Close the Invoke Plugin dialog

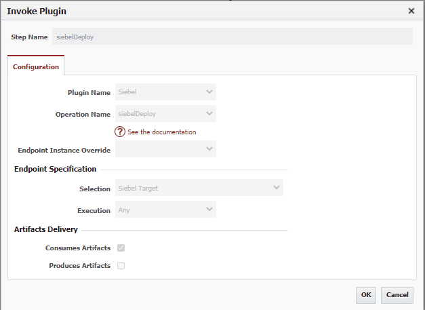point(411,11)
